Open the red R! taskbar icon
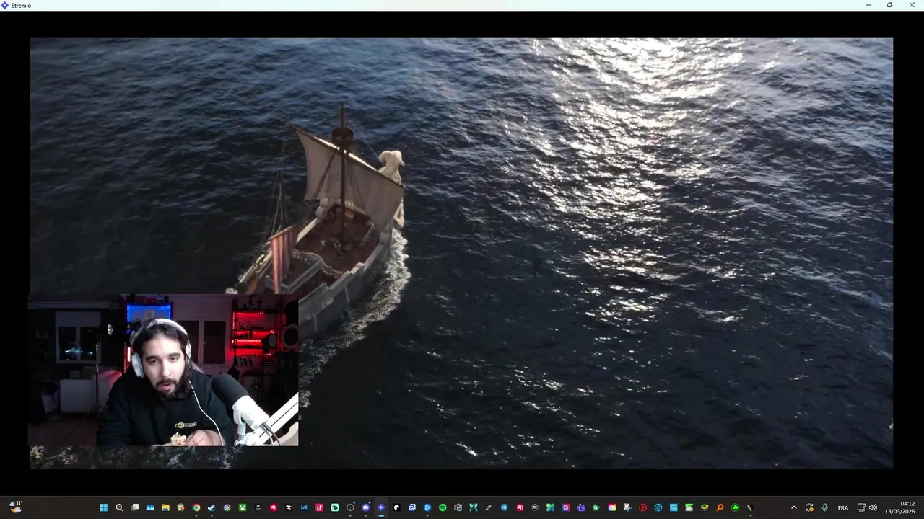Image resolution: width=924 pixels, height=519 pixels. pyautogui.click(x=520, y=507)
